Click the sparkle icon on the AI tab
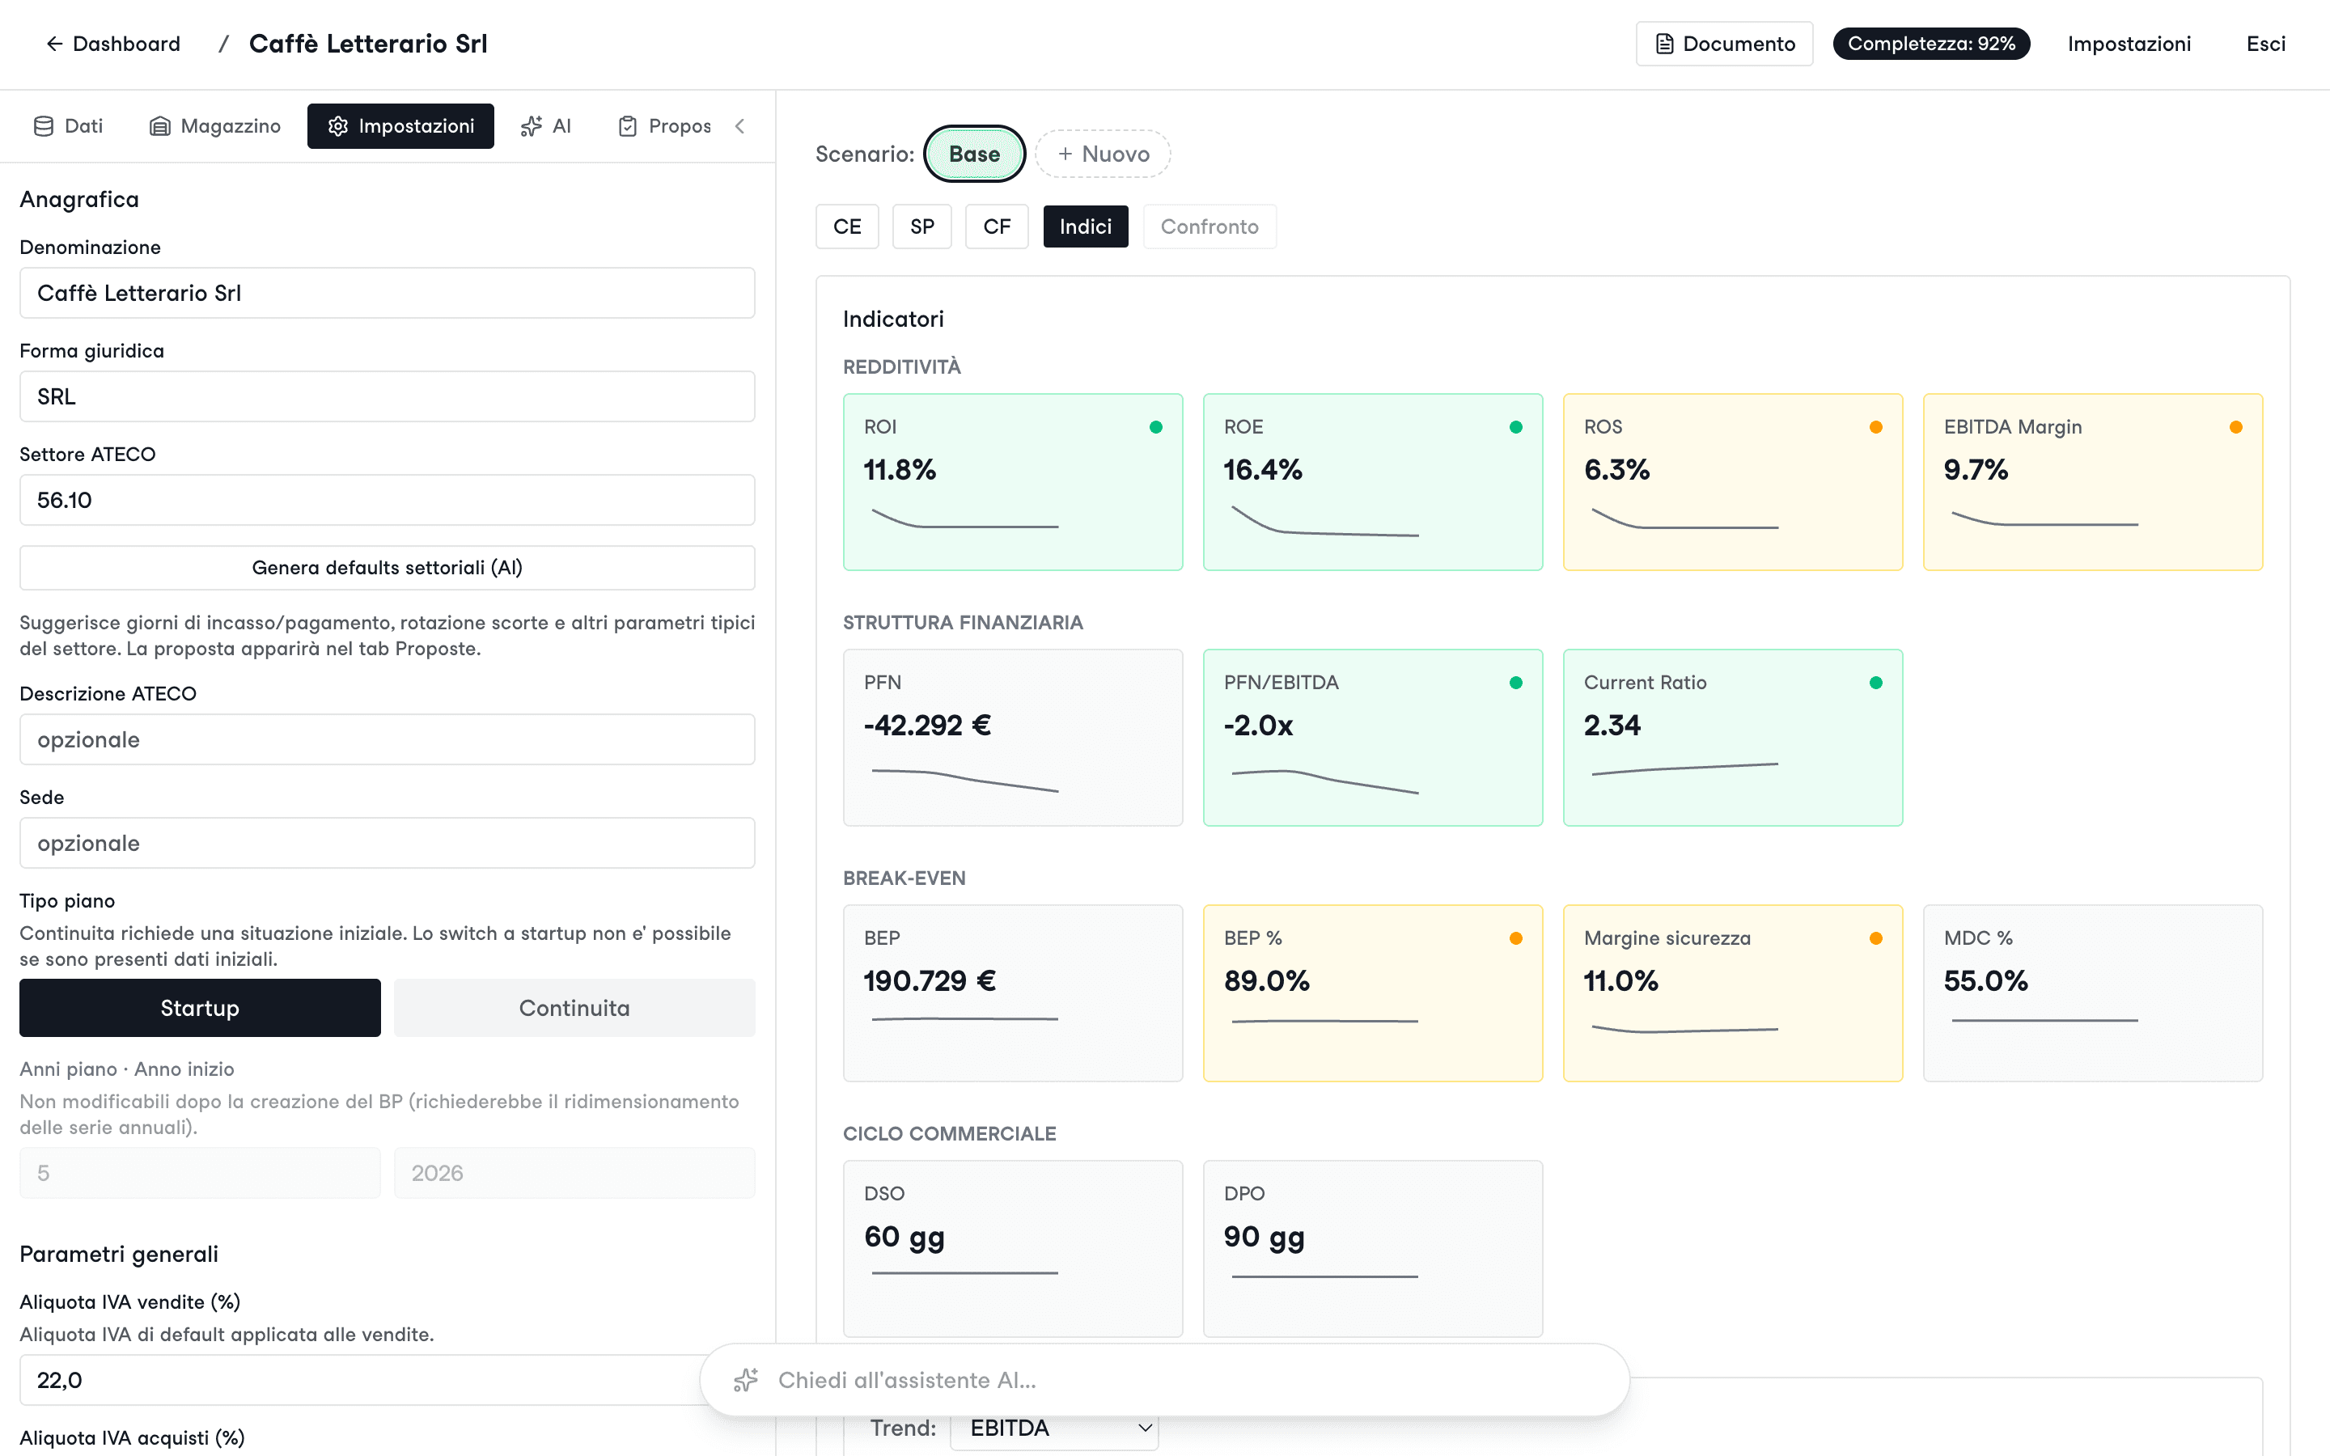This screenshot has height=1456, width=2330. pos(531,126)
